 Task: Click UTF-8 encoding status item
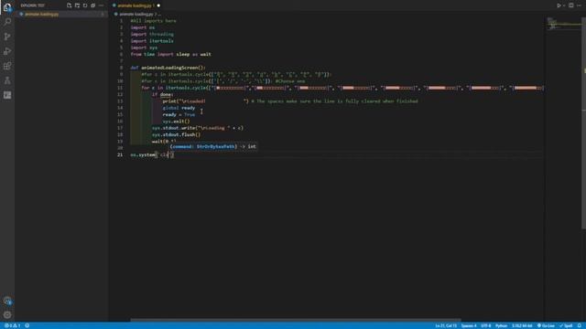486,325
